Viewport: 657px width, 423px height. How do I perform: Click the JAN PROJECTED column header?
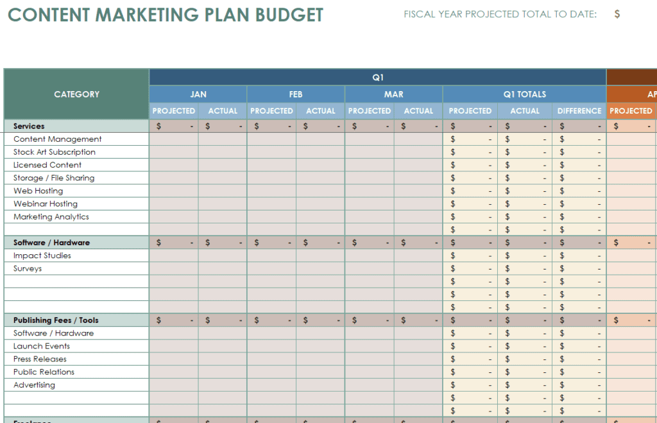coord(174,111)
